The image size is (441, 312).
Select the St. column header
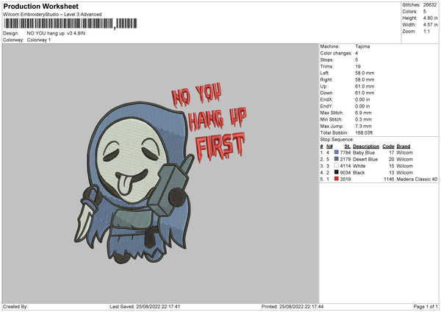click(348, 146)
